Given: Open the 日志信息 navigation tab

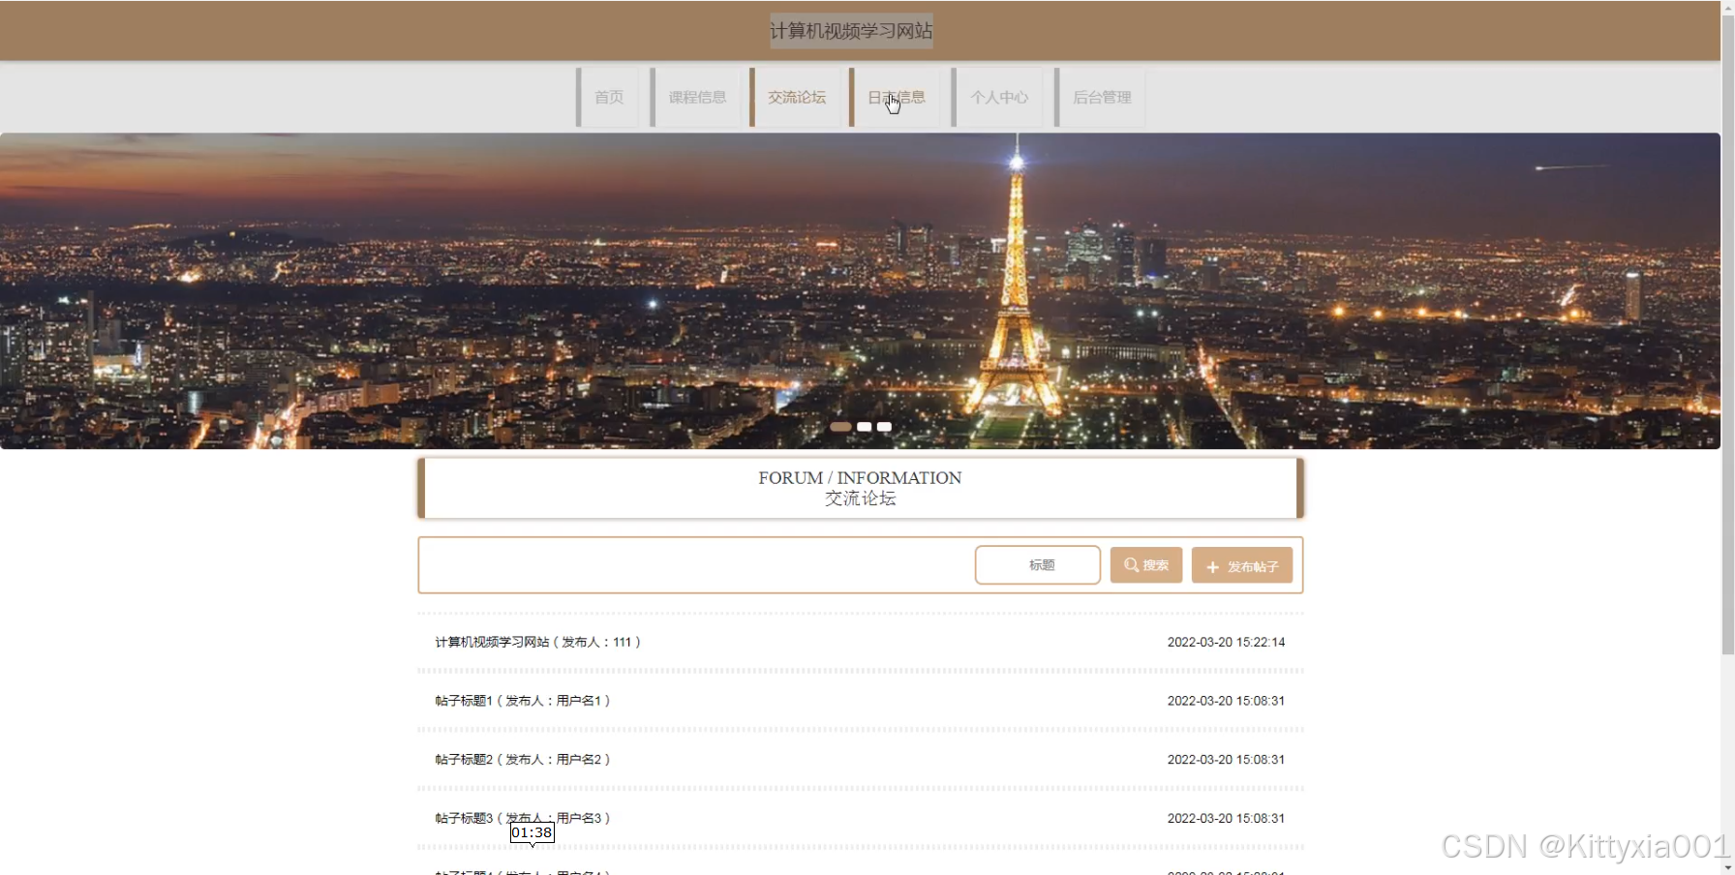Looking at the screenshot, I should tap(896, 97).
